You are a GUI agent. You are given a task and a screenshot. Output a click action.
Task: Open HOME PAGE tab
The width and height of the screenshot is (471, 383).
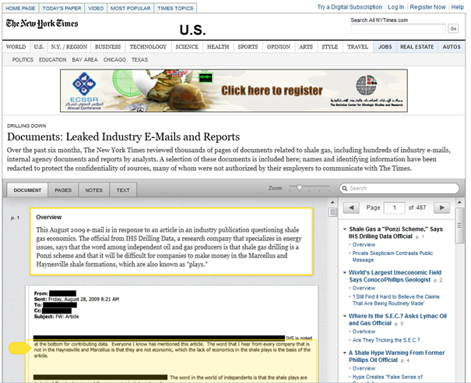[20, 8]
